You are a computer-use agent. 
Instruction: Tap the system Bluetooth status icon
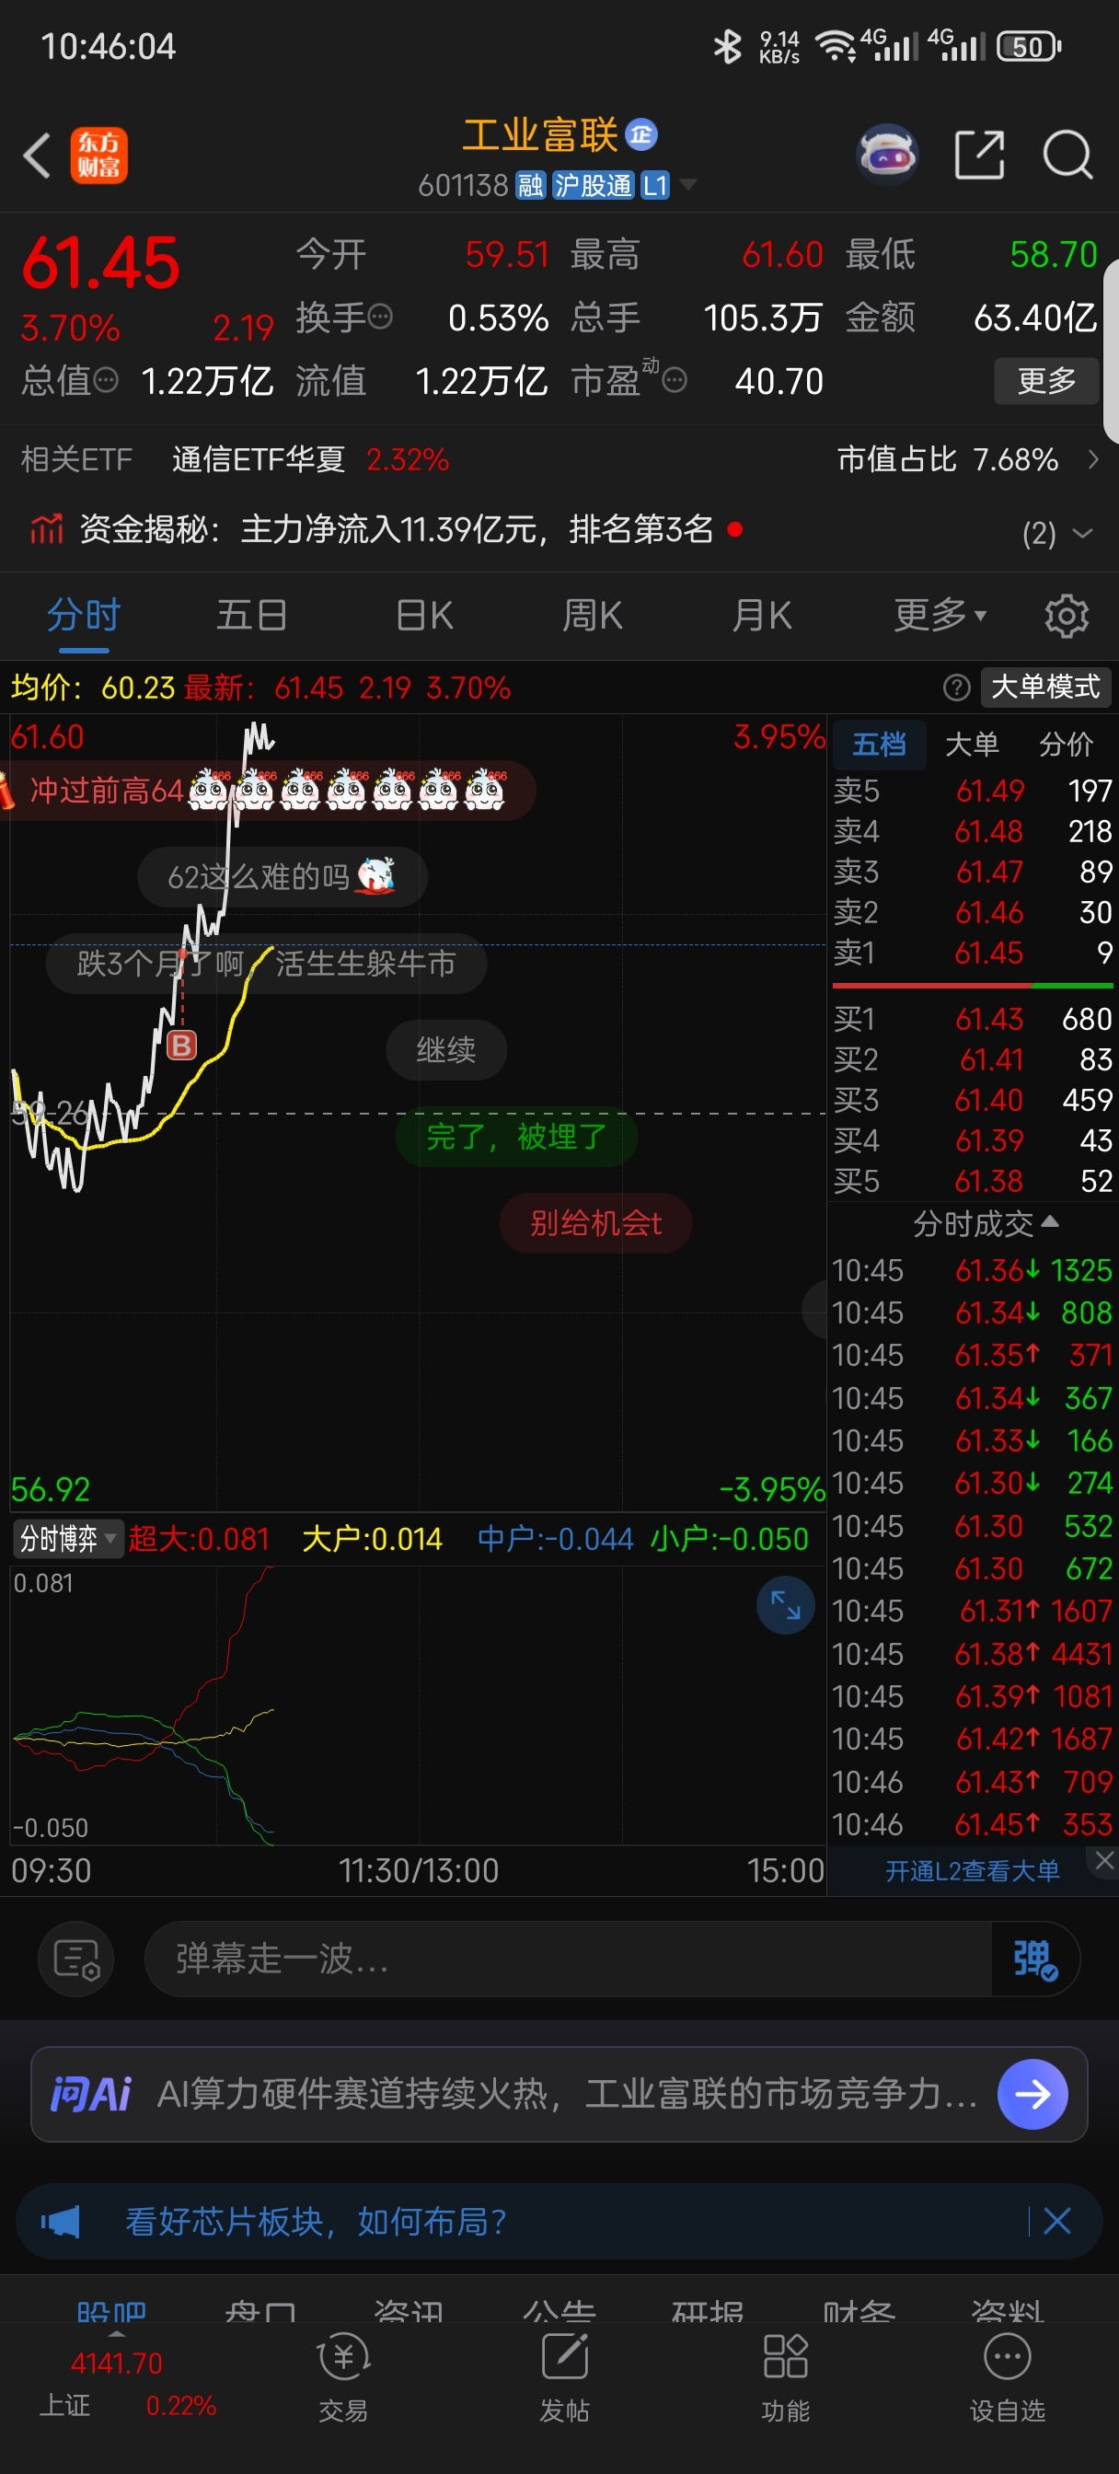click(x=728, y=46)
